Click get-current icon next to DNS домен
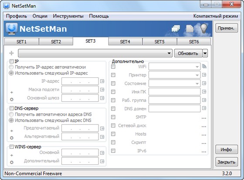Viewport: 244px width, 180px height. (x=204, y=108)
